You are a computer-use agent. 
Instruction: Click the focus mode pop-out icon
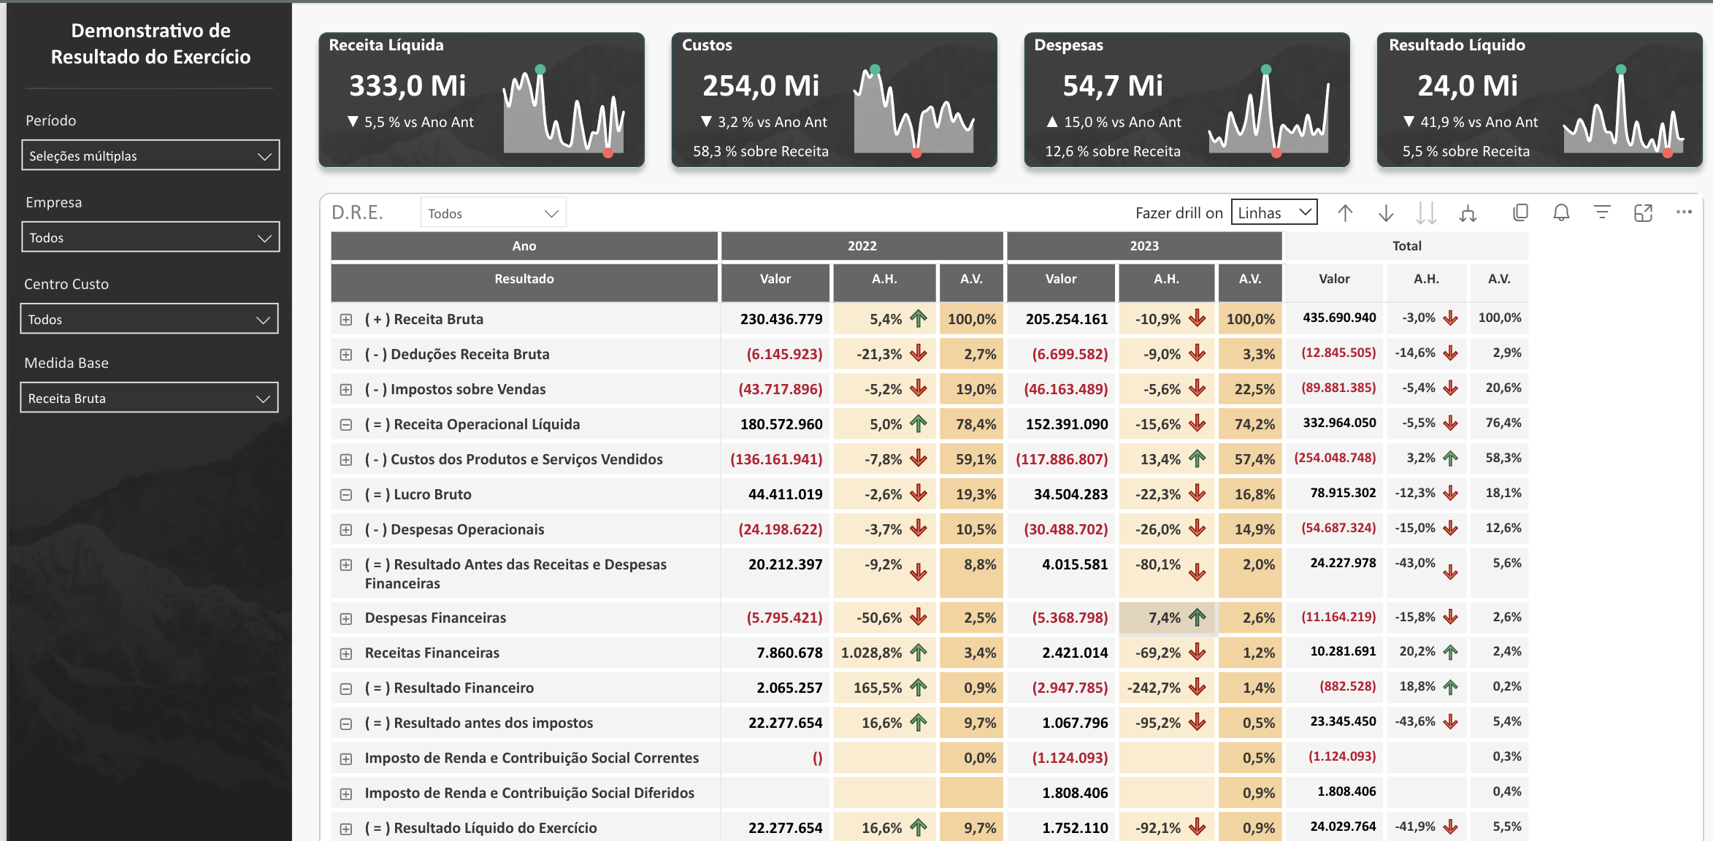click(1643, 213)
